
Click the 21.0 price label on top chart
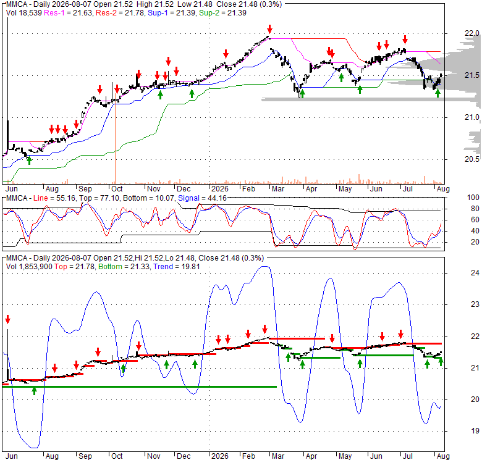coord(471,117)
